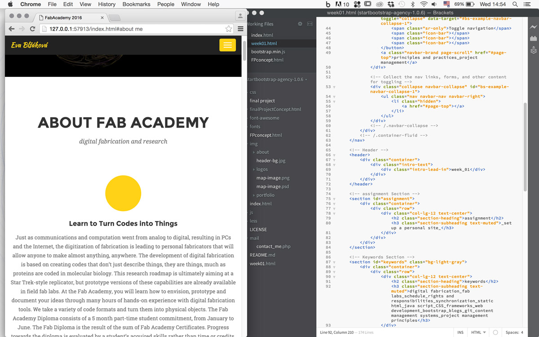This screenshot has height=337, width=539.
Task: Click Chrome forward arrow
Action: click(22, 29)
